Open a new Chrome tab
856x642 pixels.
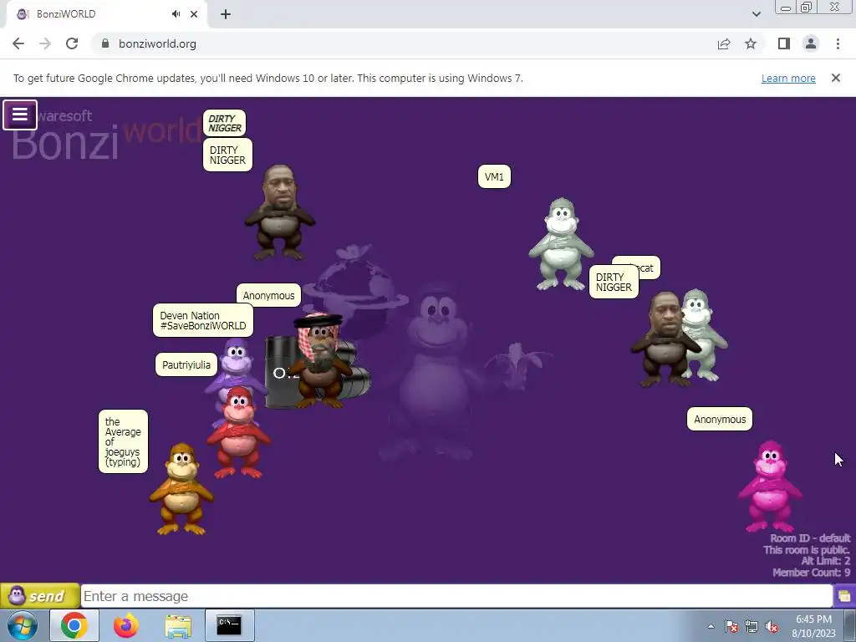click(226, 14)
